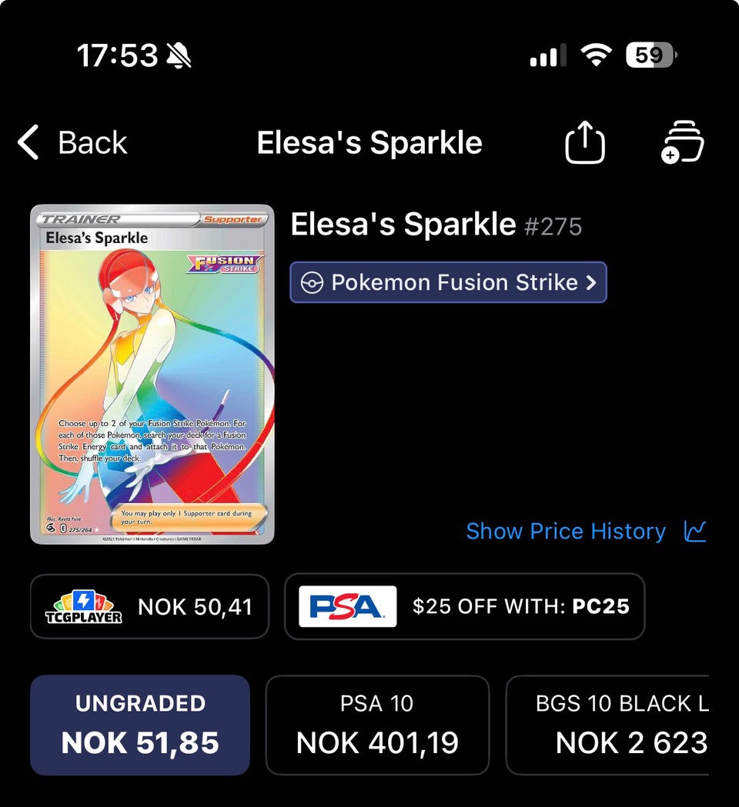Tap the card number #275 label
This screenshot has height=807, width=739.
click(x=553, y=227)
